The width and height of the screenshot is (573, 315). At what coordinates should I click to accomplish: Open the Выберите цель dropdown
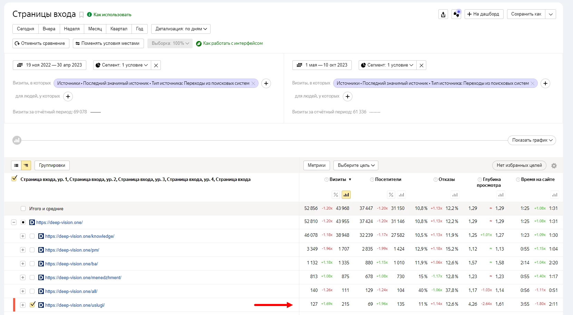click(x=356, y=165)
